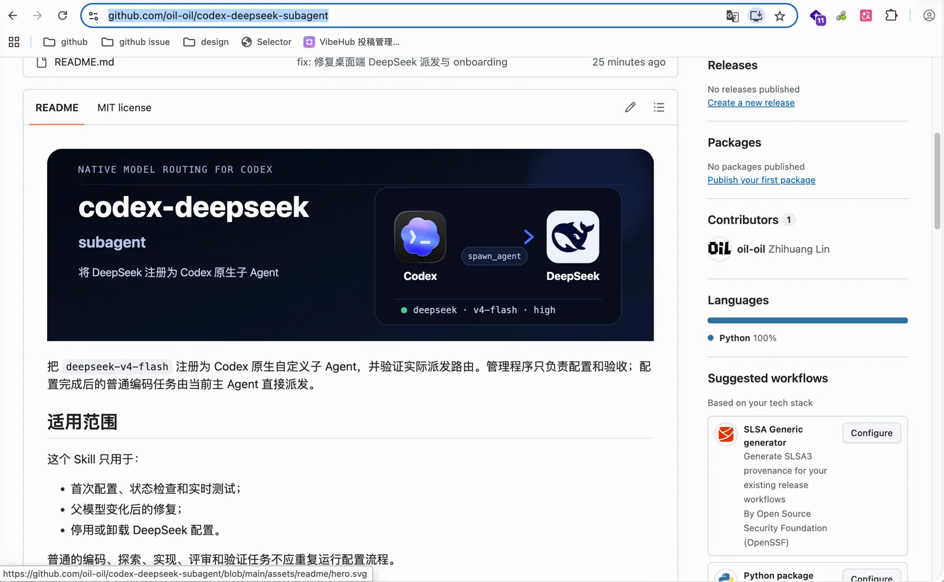Open the github bookmark folder
944x582 pixels.
(x=65, y=42)
